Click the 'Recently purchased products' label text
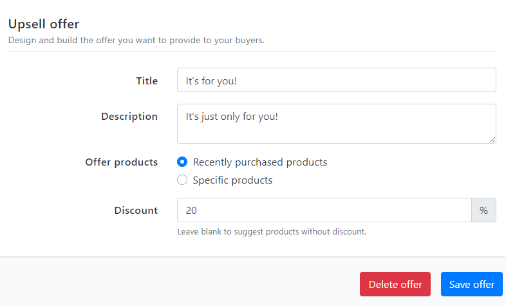Image resolution: width=506 pixels, height=306 pixels. 260,162
